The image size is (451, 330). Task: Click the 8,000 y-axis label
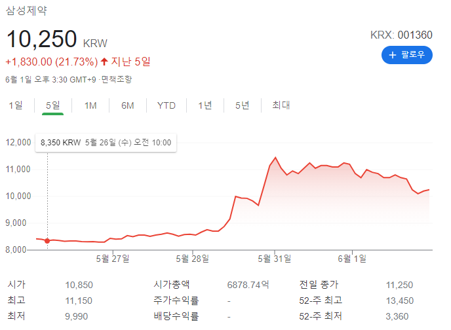(x=16, y=250)
